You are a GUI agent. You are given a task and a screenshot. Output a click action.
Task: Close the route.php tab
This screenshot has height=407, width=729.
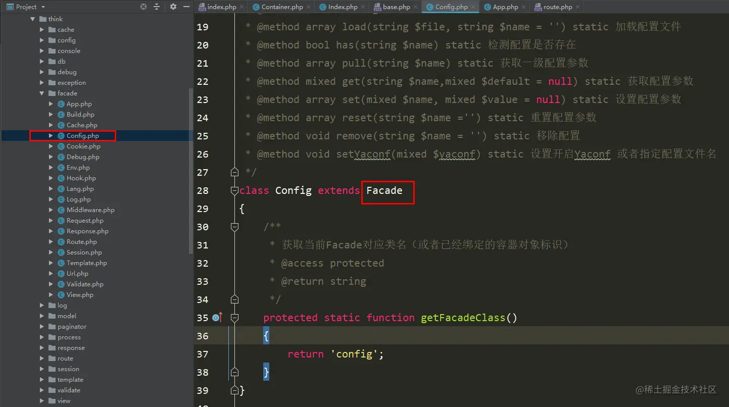click(x=578, y=7)
